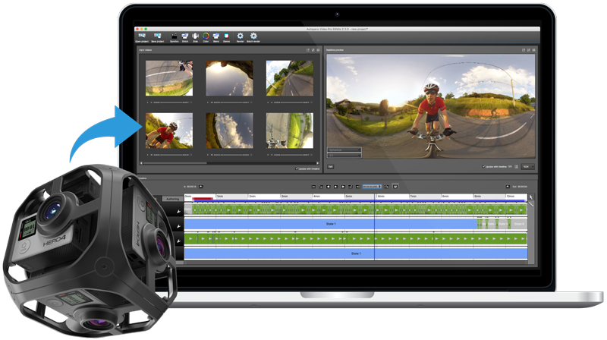Toggle Update with timeline in Realtime preview
This screenshot has height=340, width=607.
pos(483,166)
